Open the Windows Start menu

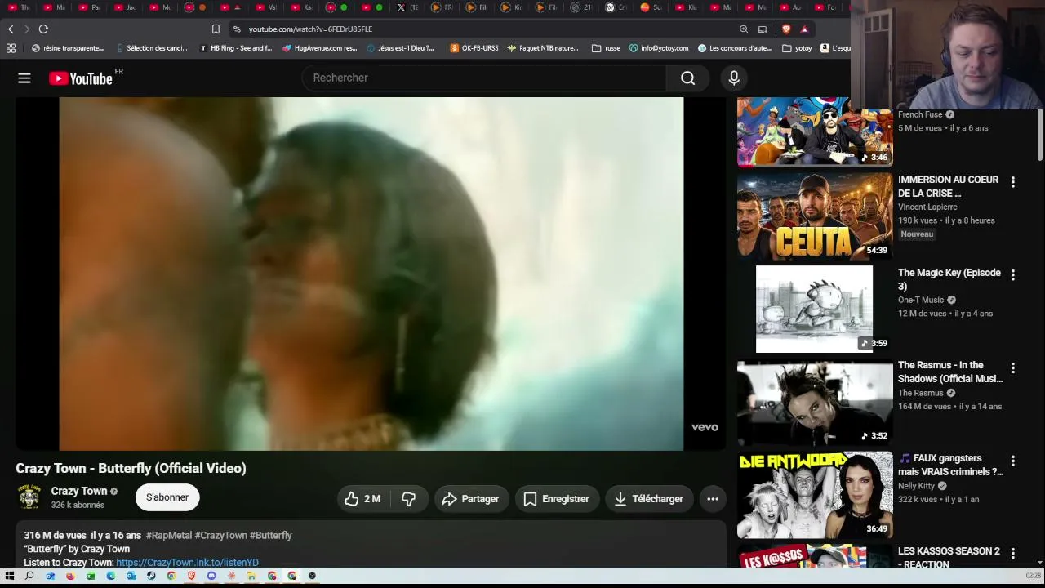point(10,576)
